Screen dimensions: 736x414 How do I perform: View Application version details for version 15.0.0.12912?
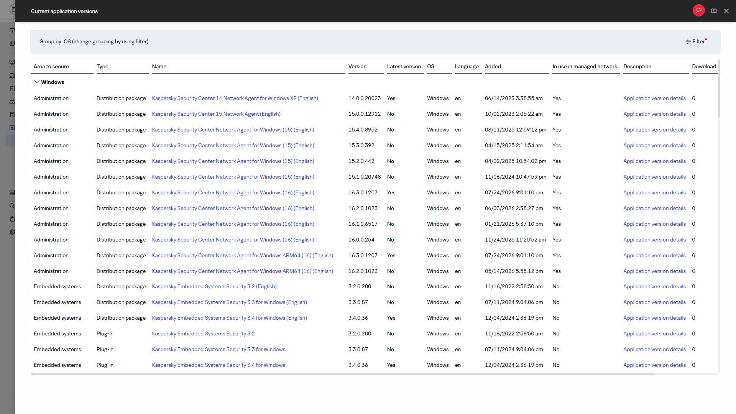click(654, 114)
